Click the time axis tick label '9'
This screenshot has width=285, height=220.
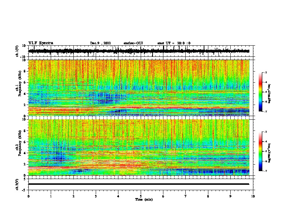click(230, 196)
